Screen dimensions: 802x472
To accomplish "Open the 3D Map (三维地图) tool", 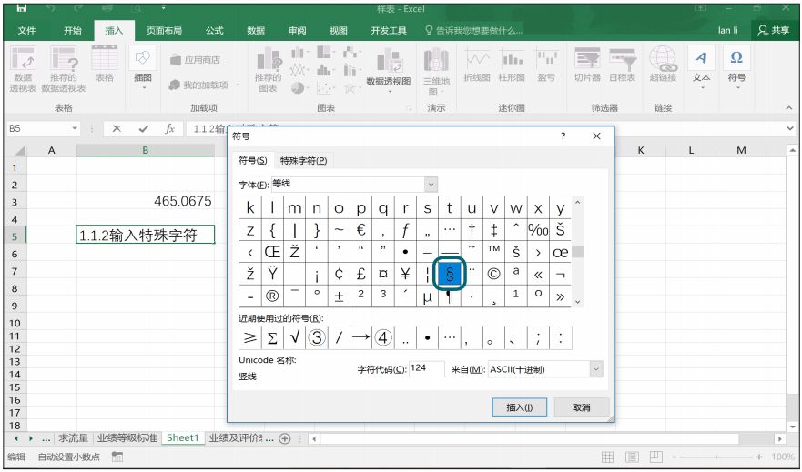I will pos(436,72).
